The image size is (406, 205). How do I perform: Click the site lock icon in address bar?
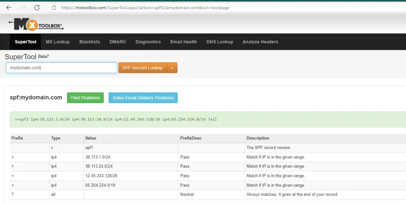click(x=54, y=8)
